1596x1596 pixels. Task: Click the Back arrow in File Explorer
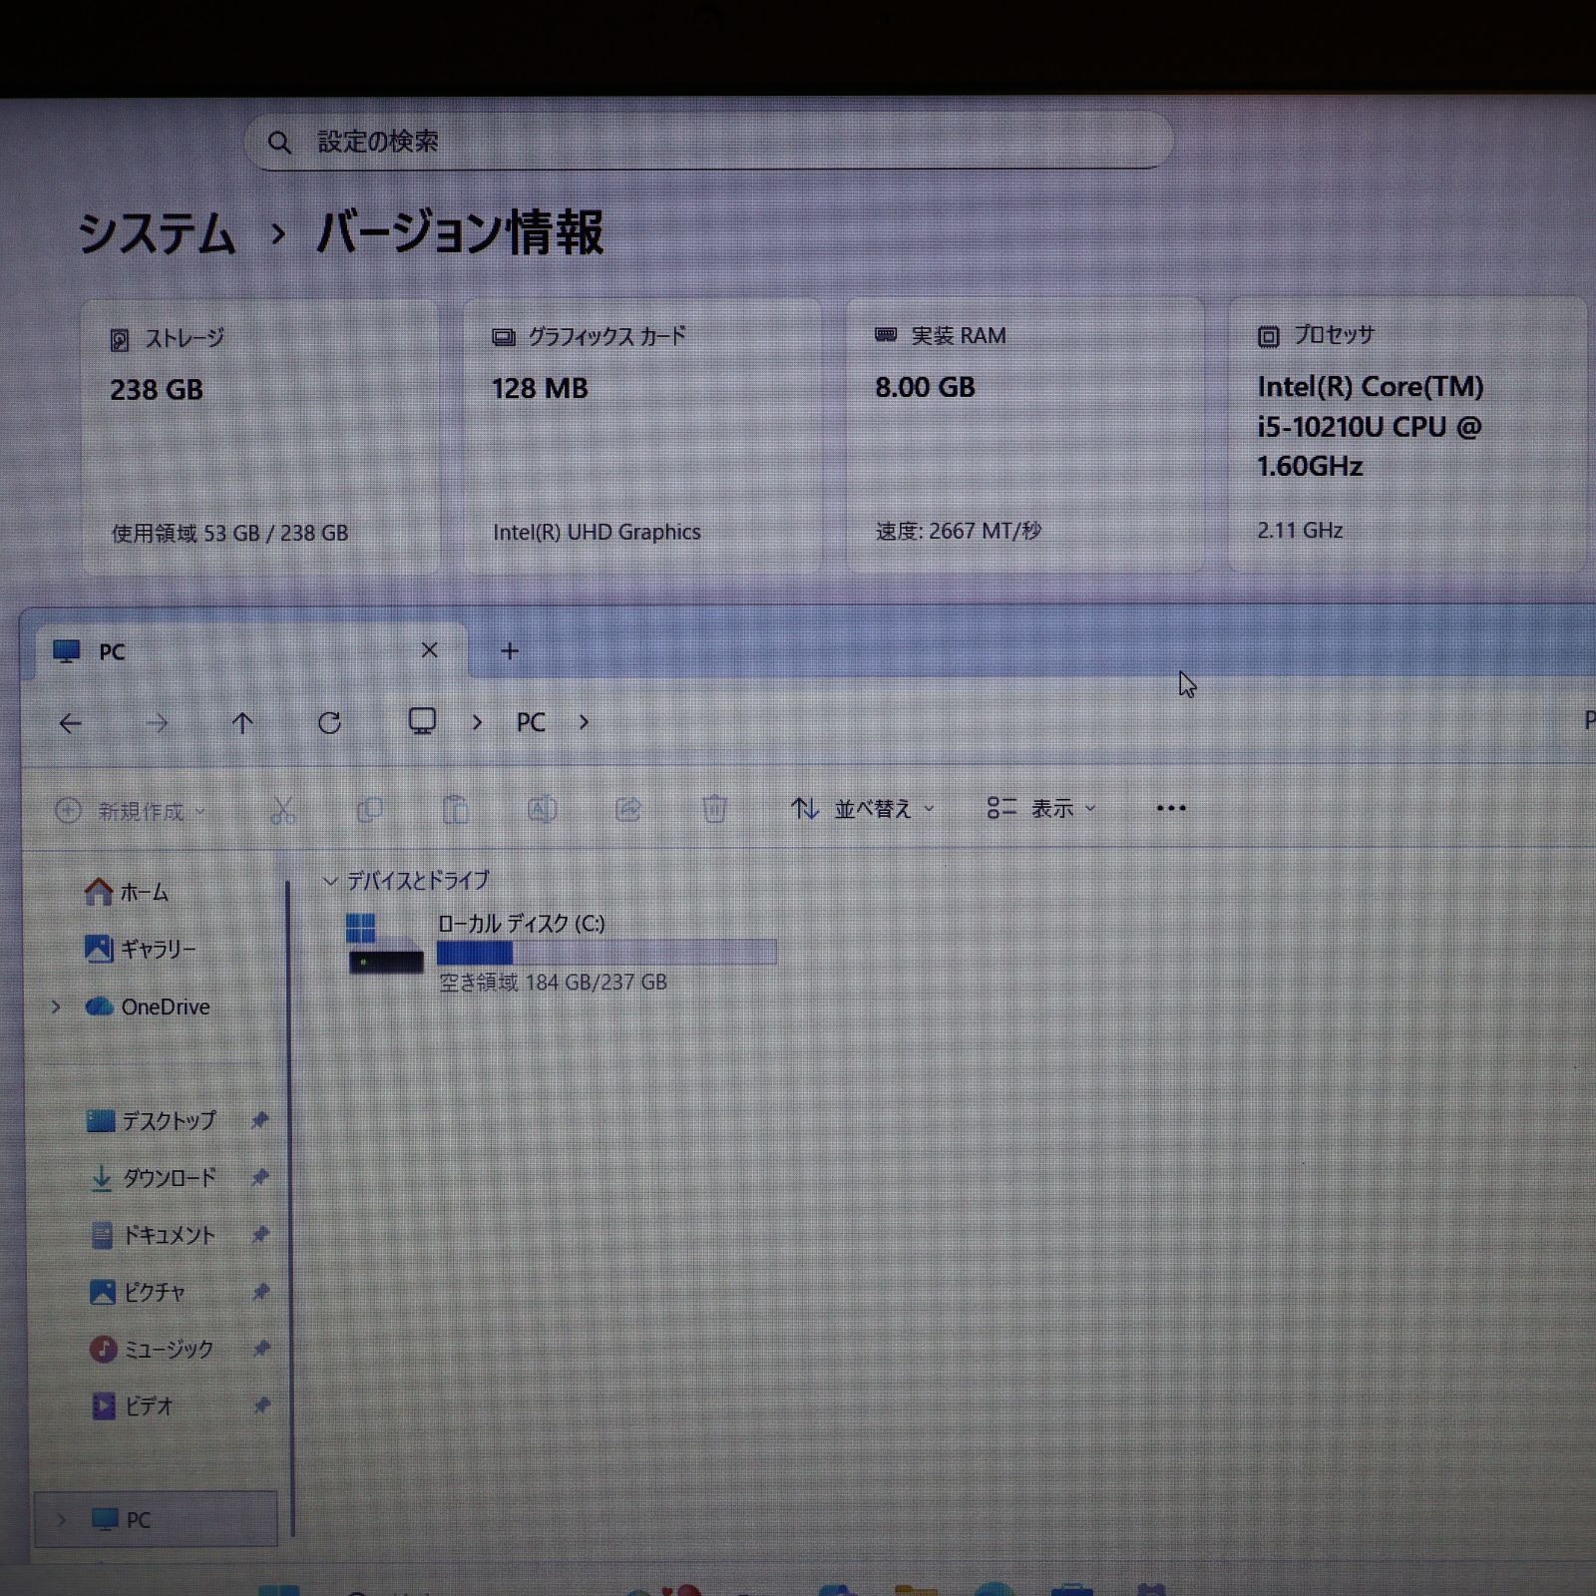click(70, 723)
